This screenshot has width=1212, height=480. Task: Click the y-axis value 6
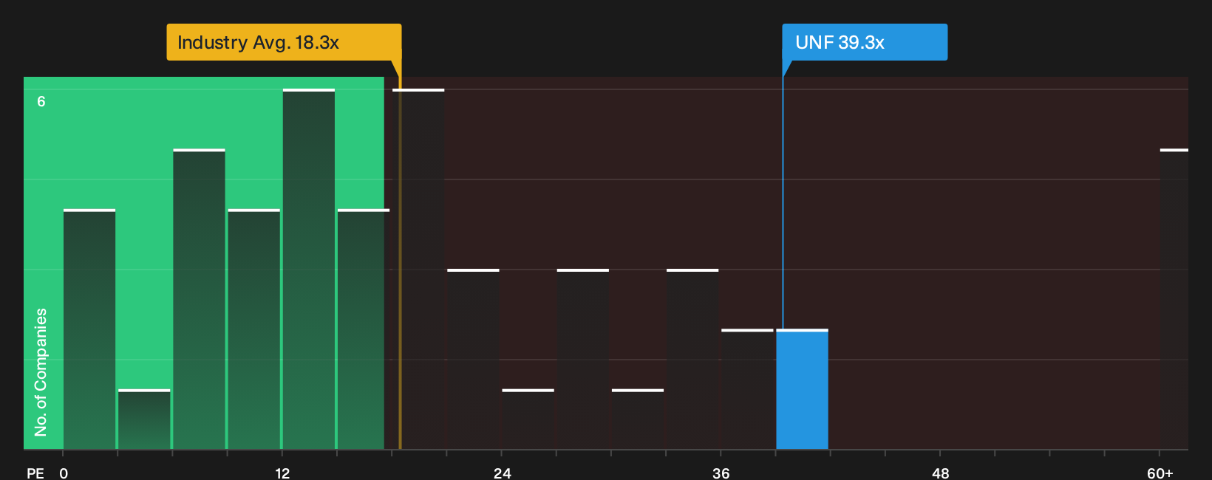tap(41, 101)
